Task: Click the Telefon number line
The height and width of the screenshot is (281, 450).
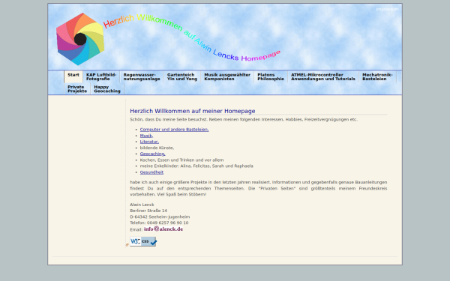Action: coord(159,223)
